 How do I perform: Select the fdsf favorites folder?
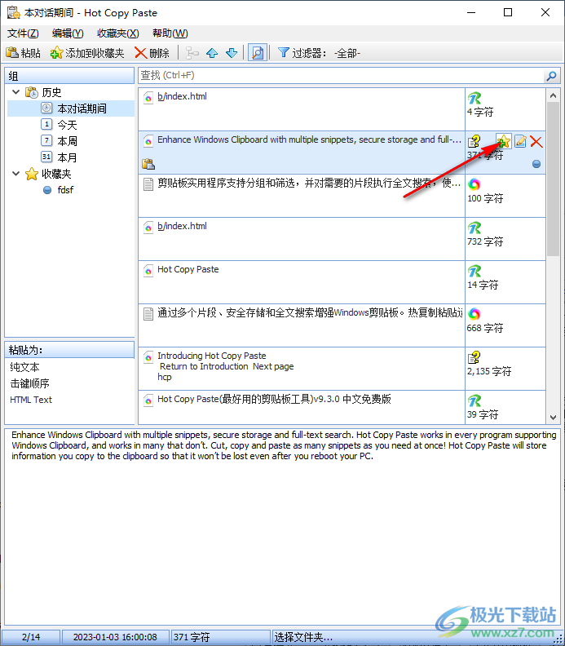tap(58, 190)
